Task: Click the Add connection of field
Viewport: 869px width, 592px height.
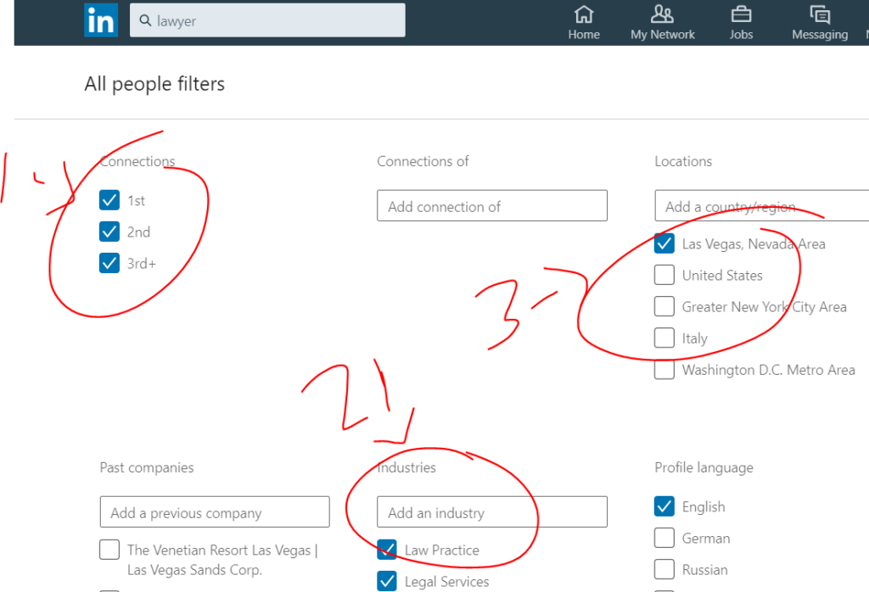Action: click(492, 206)
